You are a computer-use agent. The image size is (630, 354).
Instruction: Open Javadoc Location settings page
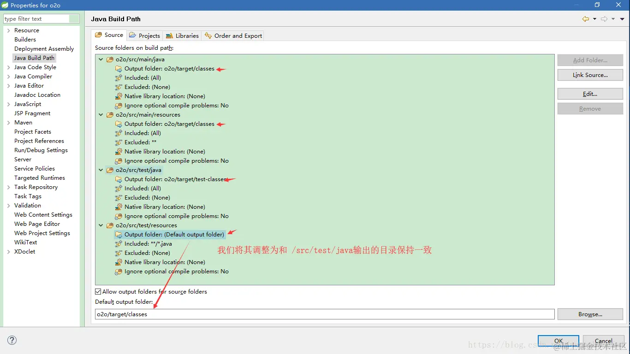tap(37, 95)
